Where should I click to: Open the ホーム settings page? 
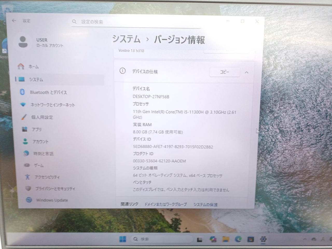(33, 67)
